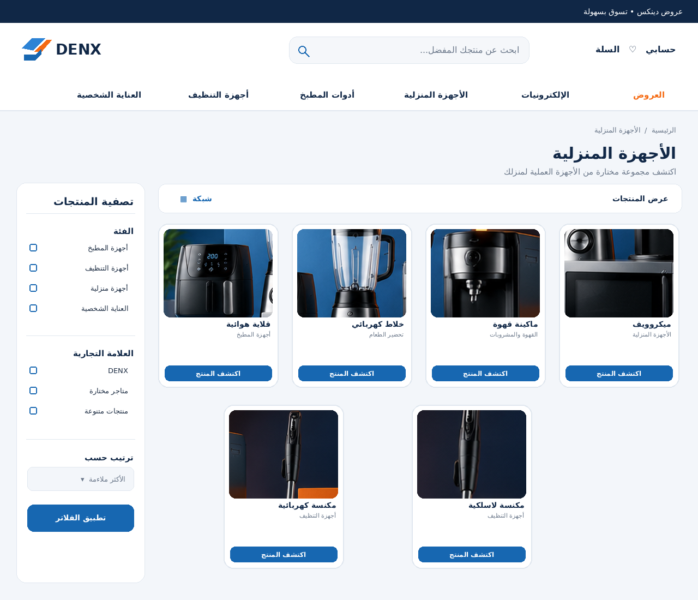This screenshot has width=698, height=600.
Task: Open the قلاية هوائية product image
Action: tap(218, 273)
